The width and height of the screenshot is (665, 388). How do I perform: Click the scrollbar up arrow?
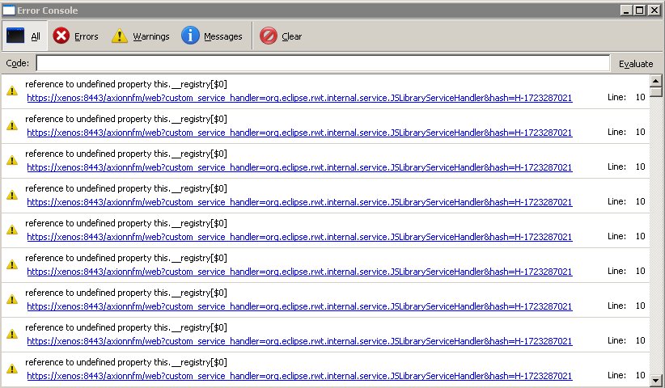pos(655,81)
